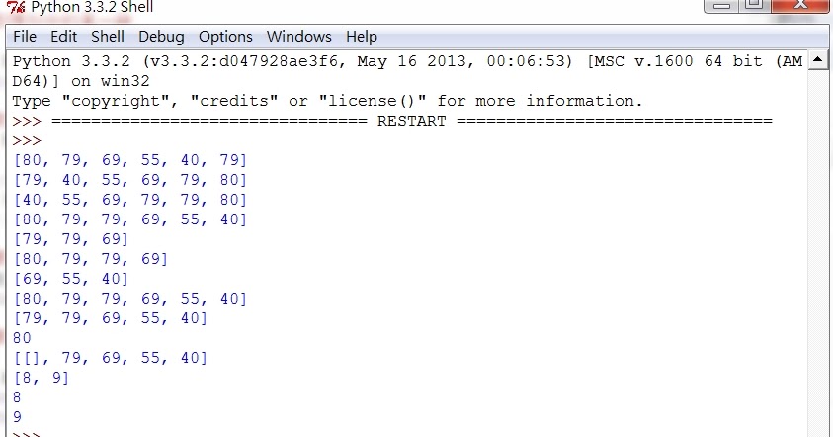Open the Options menu

tap(225, 37)
